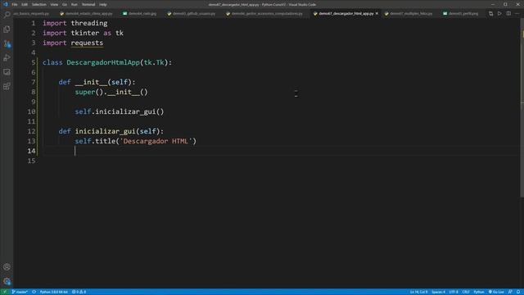Open the Selection menu

(x=39, y=5)
